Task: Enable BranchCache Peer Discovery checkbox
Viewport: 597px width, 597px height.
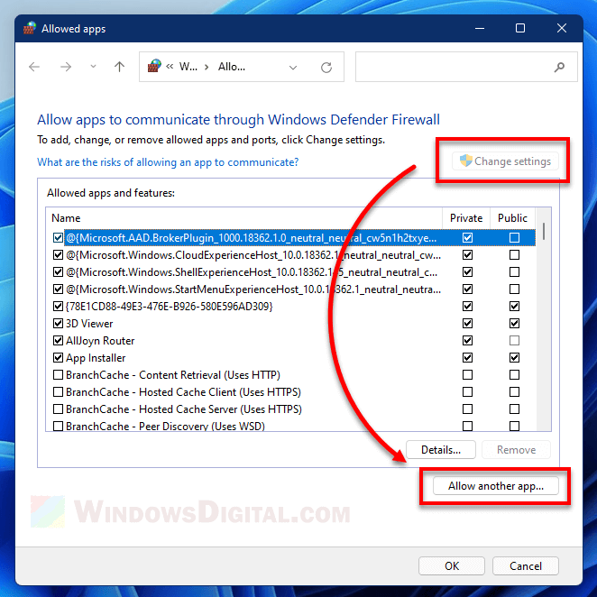Action: pyautogui.click(x=58, y=426)
